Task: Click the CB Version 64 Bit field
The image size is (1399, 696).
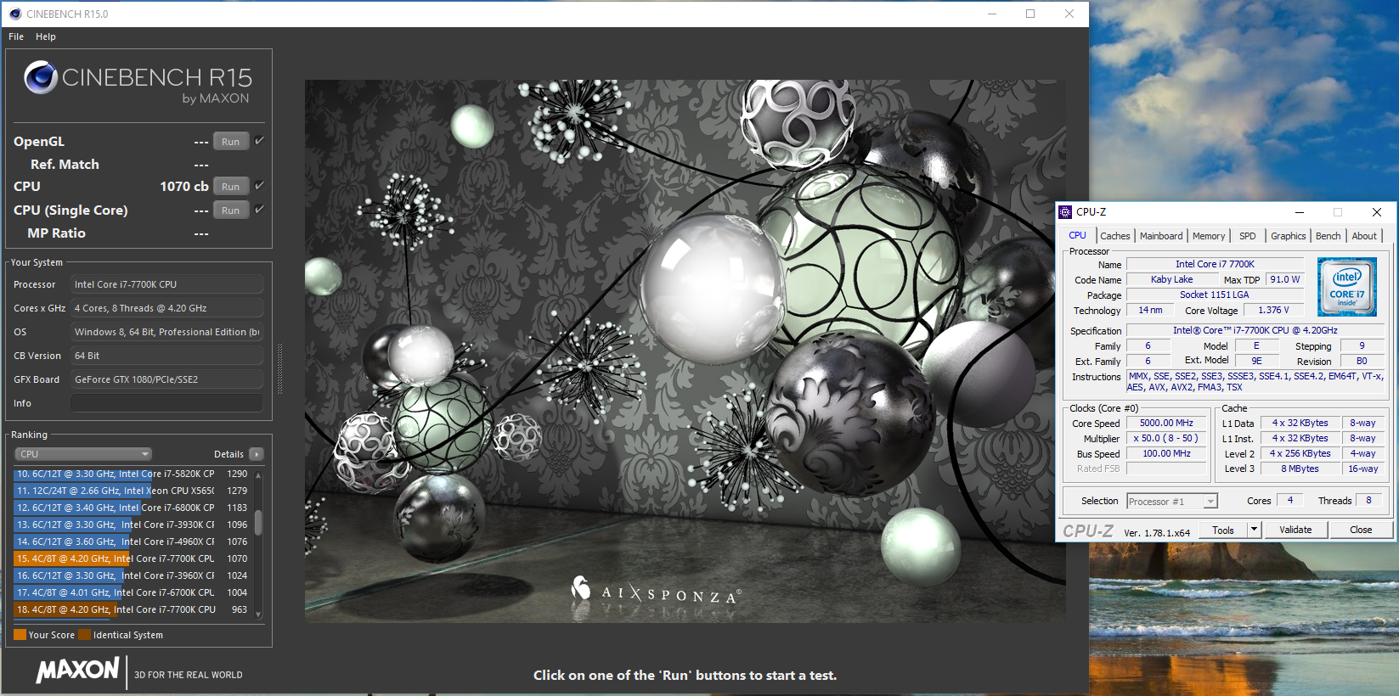Action: [166, 356]
